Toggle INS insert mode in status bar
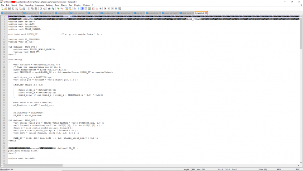The height and width of the screenshot is (171, 303). 297,169
